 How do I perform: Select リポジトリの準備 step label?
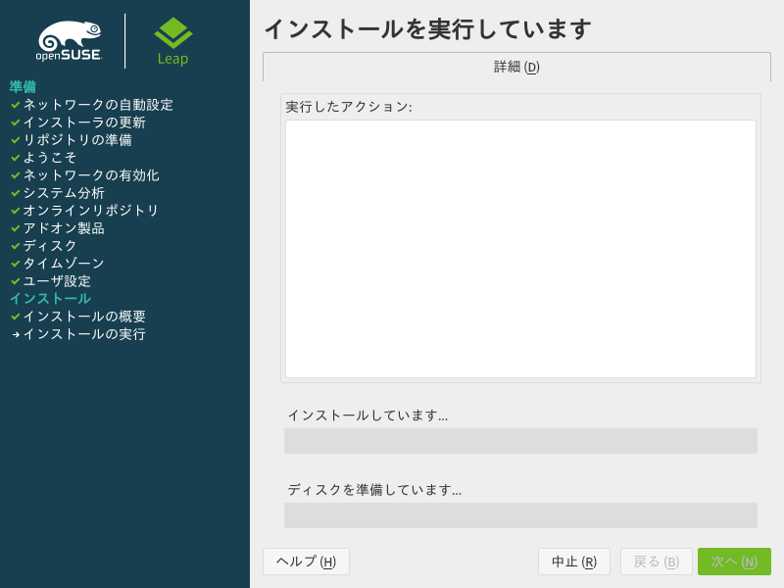point(77,140)
